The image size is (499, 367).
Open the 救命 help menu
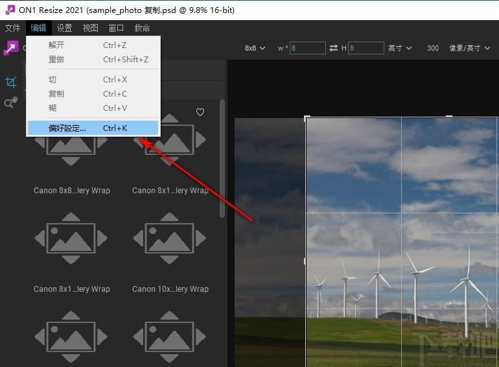[x=142, y=28]
